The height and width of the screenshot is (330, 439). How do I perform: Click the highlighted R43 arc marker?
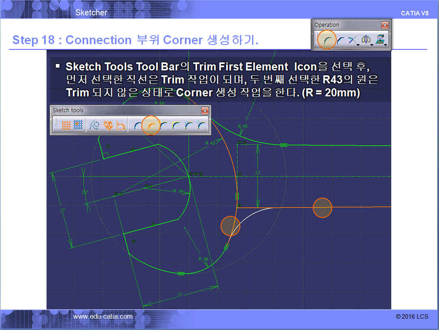(x=230, y=226)
